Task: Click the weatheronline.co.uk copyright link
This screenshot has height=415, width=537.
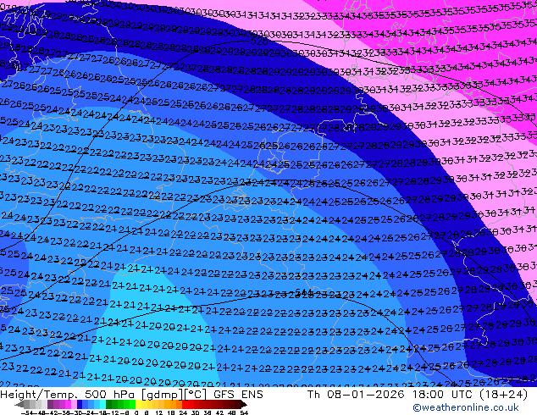Action: [x=466, y=407]
